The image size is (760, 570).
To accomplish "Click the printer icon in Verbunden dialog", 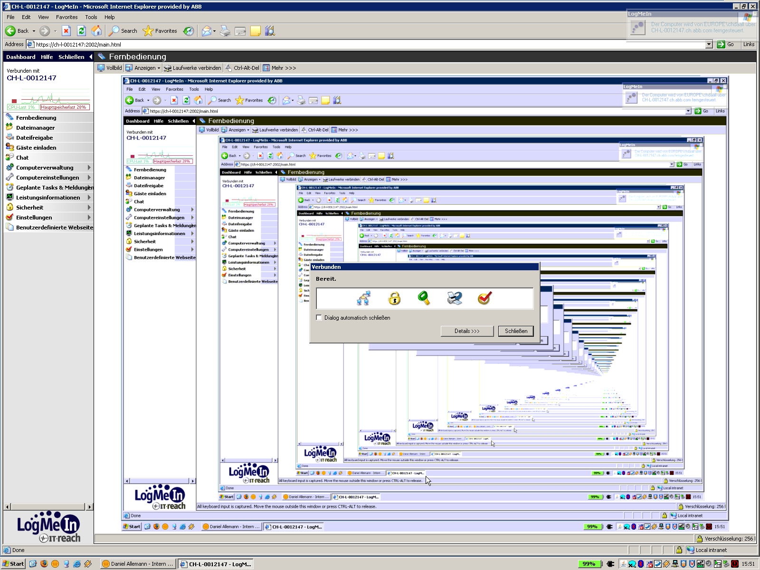I will [455, 298].
